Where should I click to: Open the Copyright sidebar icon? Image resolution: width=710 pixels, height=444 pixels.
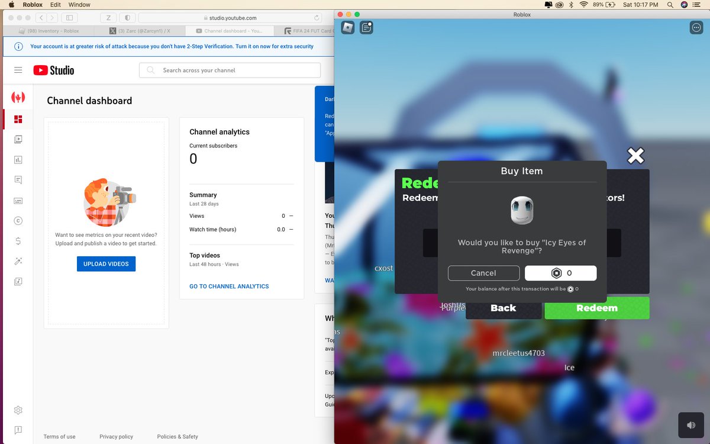tap(18, 221)
